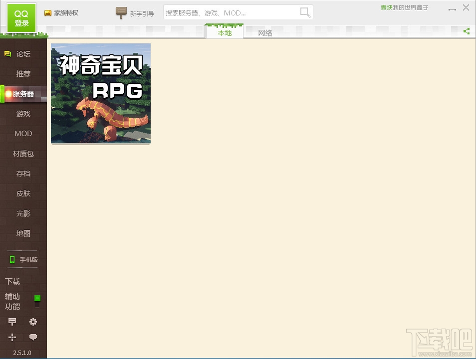Image resolution: width=476 pixels, height=359 pixels.
Task: Open the 下载 downloads page
Action: pos(12,281)
